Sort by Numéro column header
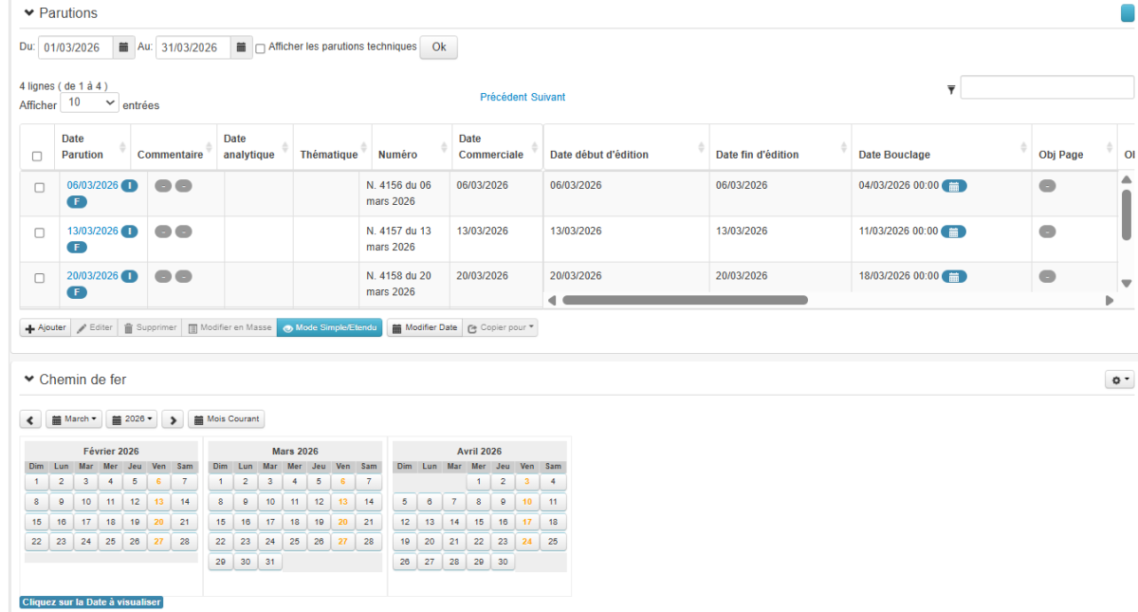This screenshot has width=1138, height=612. pyautogui.click(x=412, y=148)
